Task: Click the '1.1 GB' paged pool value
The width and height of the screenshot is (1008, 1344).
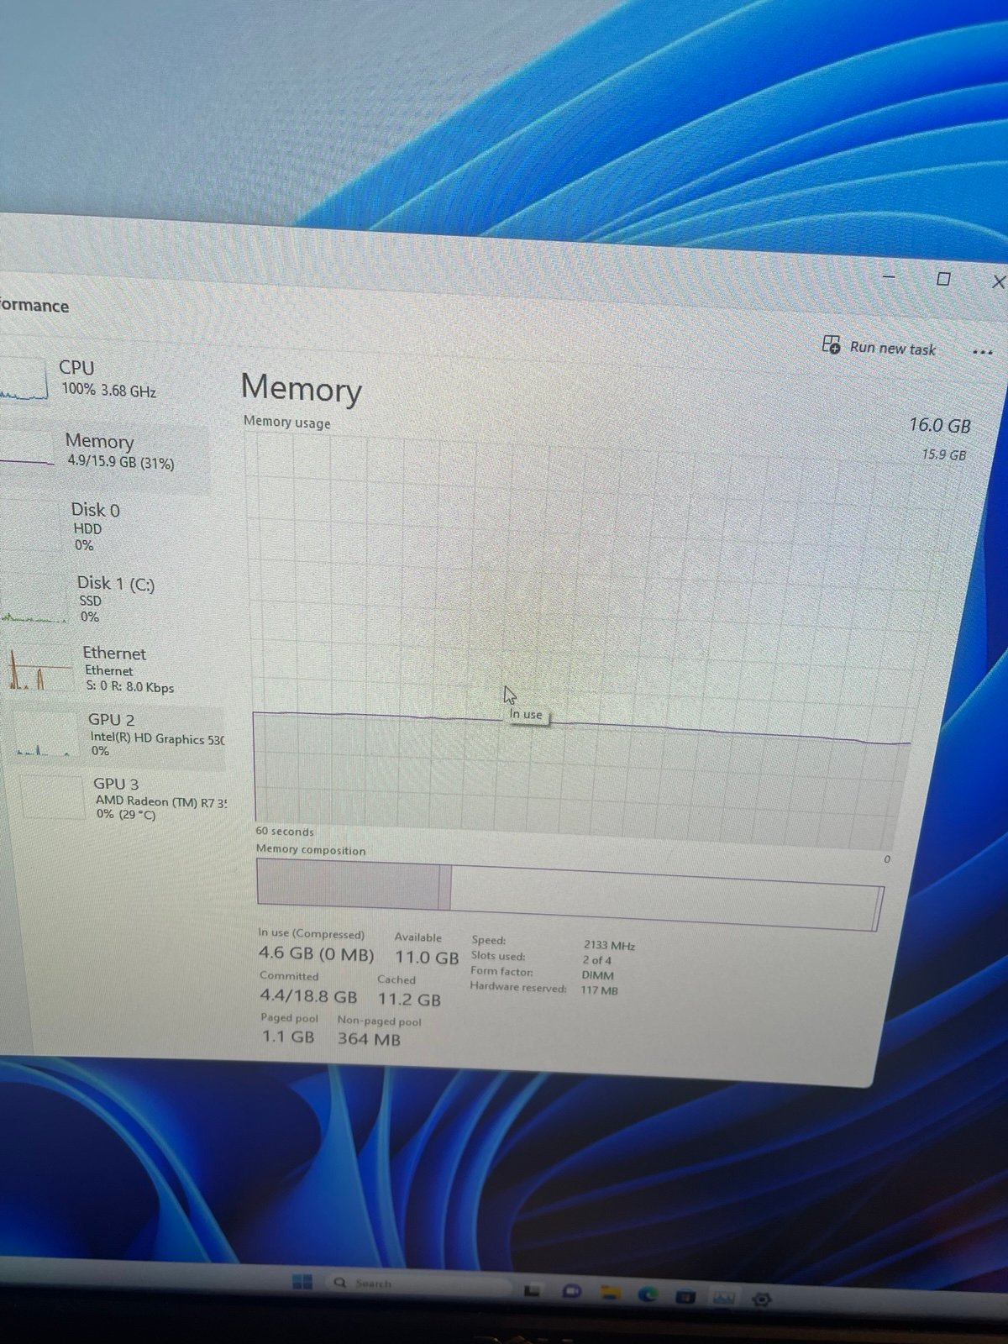Action: tap(288, 1037)
